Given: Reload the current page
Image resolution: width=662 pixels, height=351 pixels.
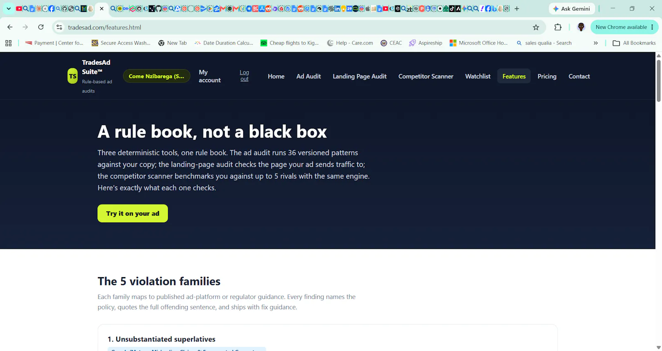Looking at the screenshot, I should click(x=41, y=27).
